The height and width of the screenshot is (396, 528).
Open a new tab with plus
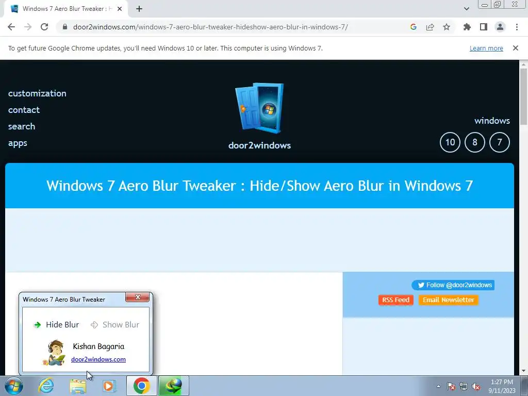pyautogui.click(x=139, y=9)
